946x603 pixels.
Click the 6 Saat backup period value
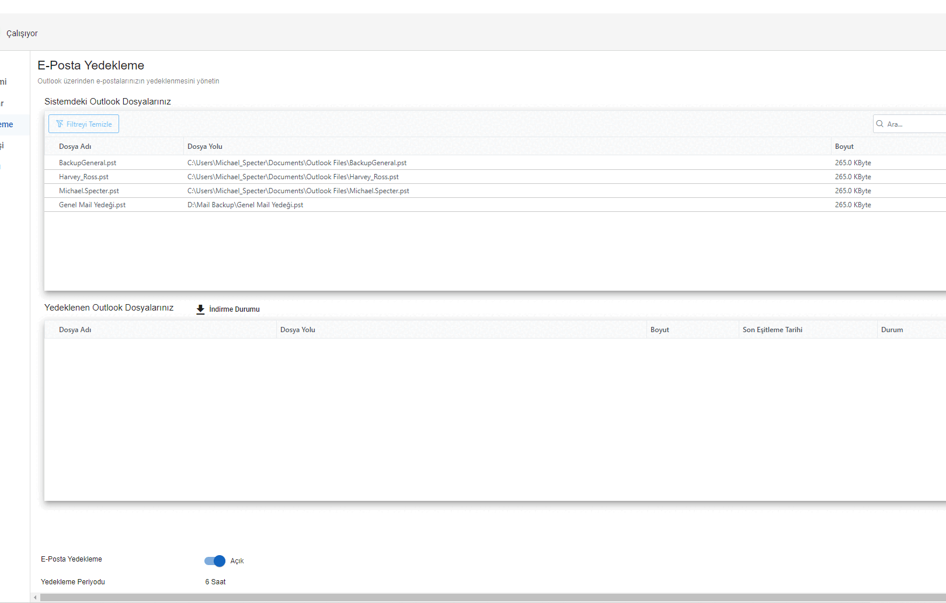pyautogui.click(x=215, y=582)
